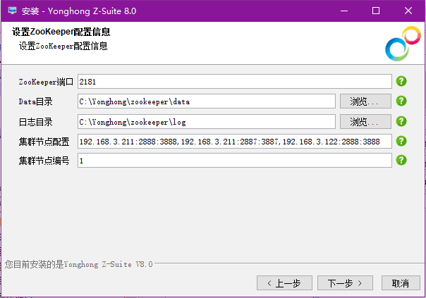Screen dimensions: 426x298
Task: Proceed with the 下一步 button
Action: [345, 283]
